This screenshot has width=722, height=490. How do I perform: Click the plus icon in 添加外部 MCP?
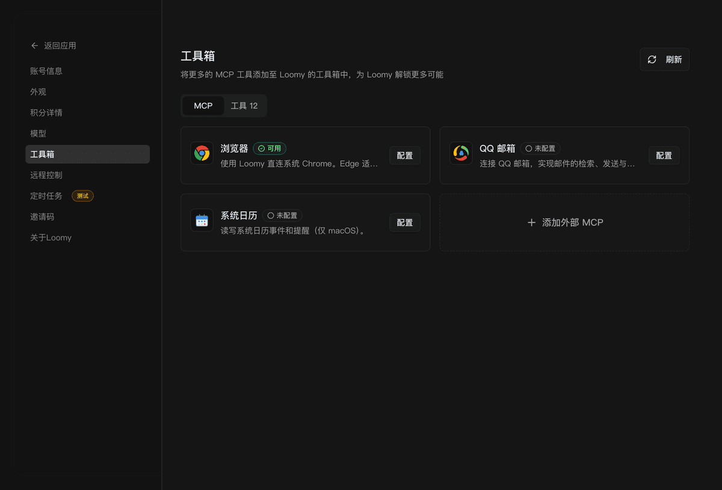pyautogui.click(x=532, y=222)
